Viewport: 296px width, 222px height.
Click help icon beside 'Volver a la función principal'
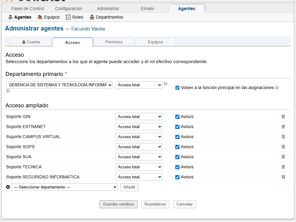click(277, 88)
